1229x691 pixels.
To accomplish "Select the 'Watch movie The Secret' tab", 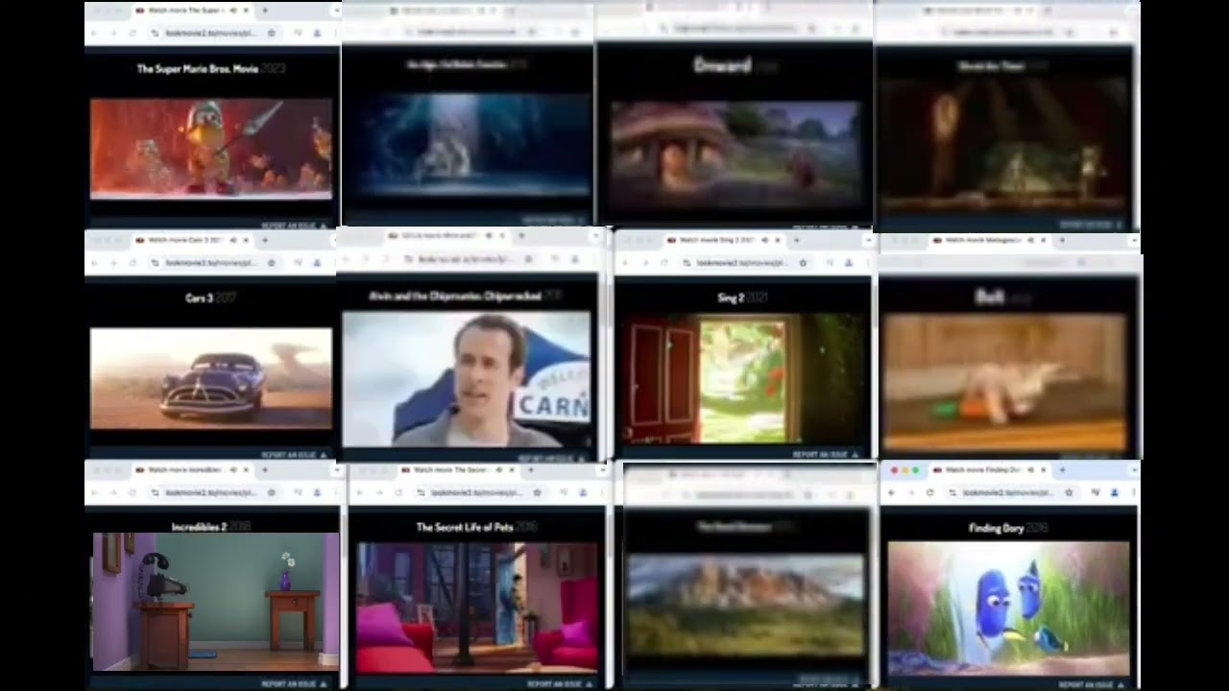I will 458,470.
